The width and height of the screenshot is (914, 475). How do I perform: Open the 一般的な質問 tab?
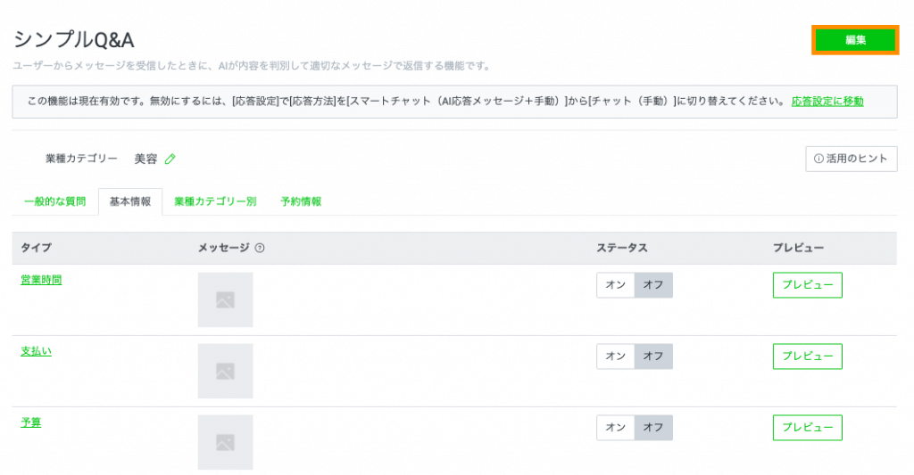pos(55,201)
